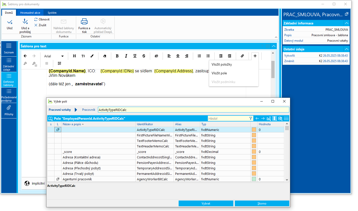Screen dimensions: 358x211
Task: Apply italic formatting in the text editor
Action: (126, 56)
